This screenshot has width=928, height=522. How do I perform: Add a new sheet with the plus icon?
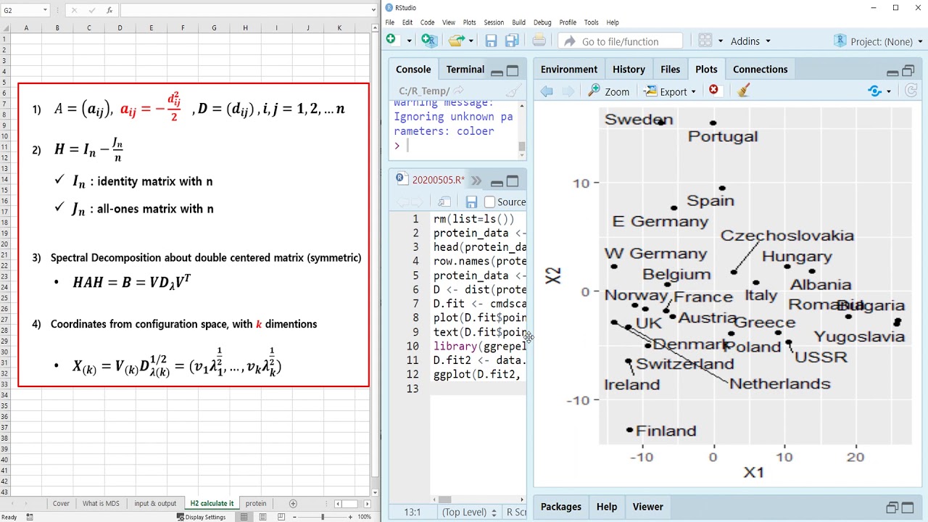(293, 503)
